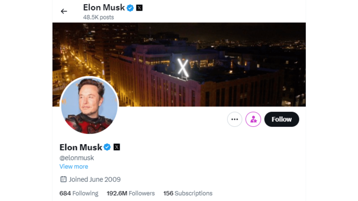Click the Follow button
This screenshot has height=201, width=358.
click(282, 119)
